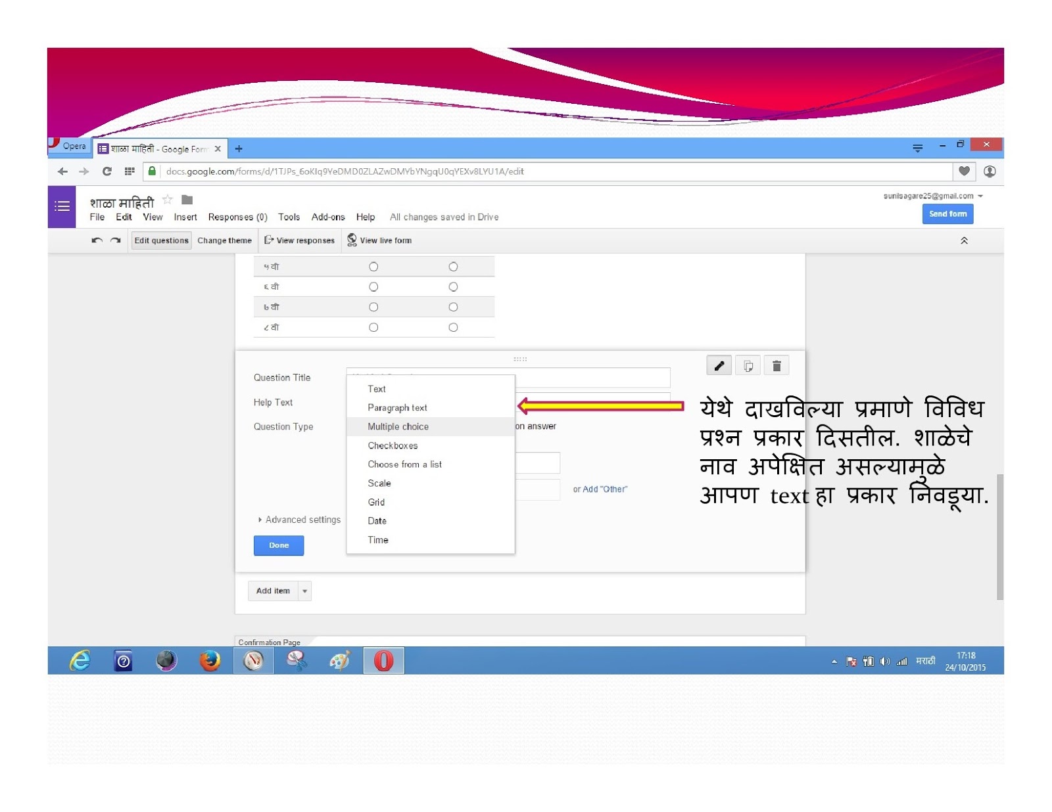1052x812 pixels.
Task: Open the Add item dropdown arrow
Action: (x=304, y=591)
